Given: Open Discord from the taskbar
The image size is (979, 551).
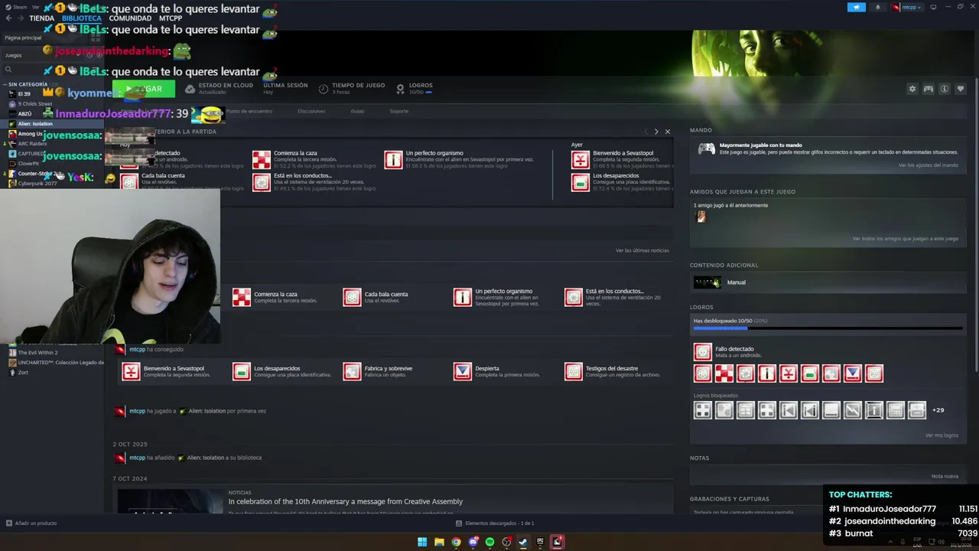Looking at the screenshot, I should [x=473, y=542].
